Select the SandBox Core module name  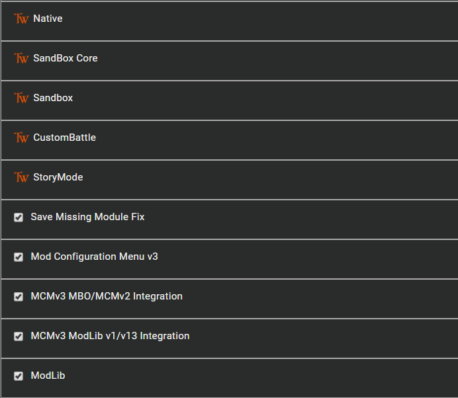coord(65,58)
